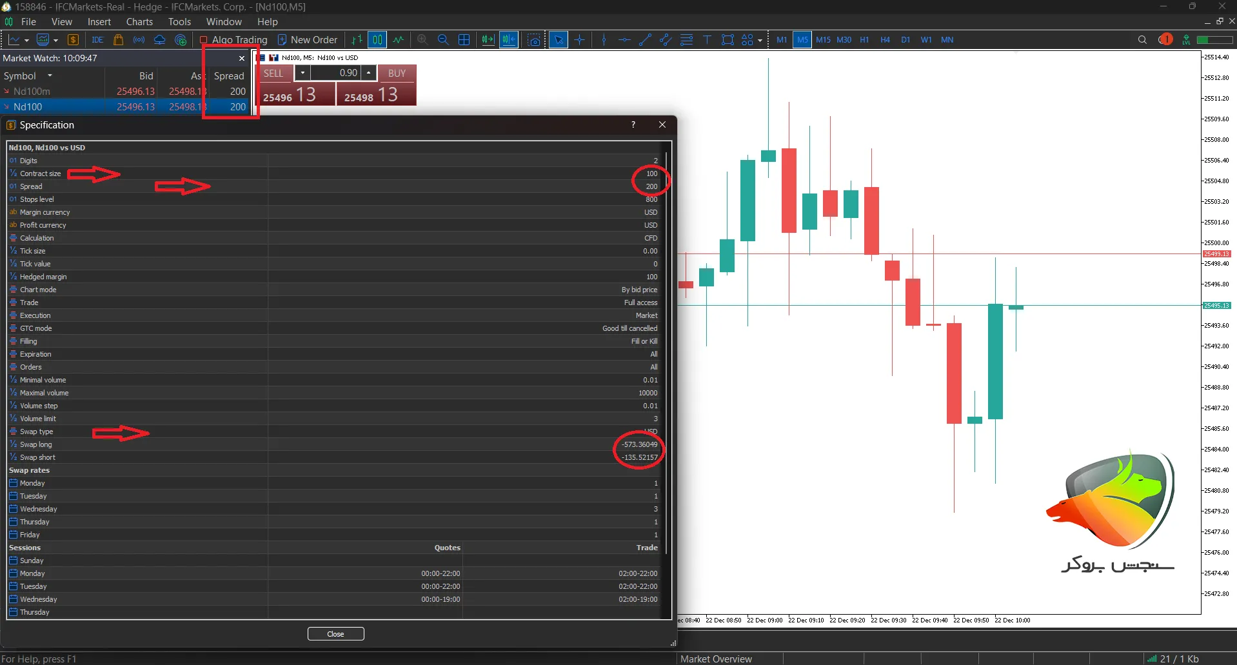The image size is (1237, 665).
Task: Open the Charts menu
Action: (x=139, y=22)
